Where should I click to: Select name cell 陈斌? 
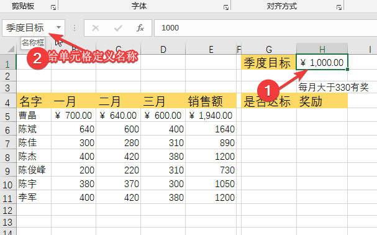[34, 129]
